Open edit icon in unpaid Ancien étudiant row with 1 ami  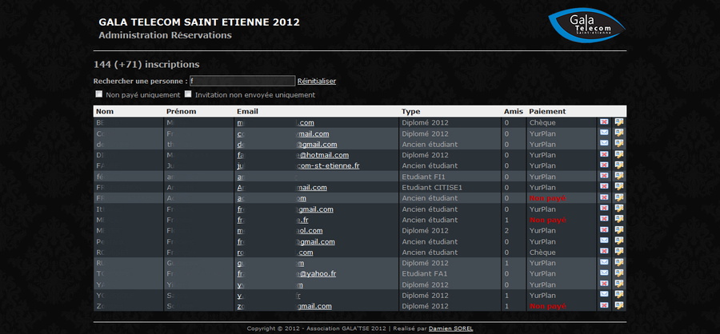tap(619, 219)
